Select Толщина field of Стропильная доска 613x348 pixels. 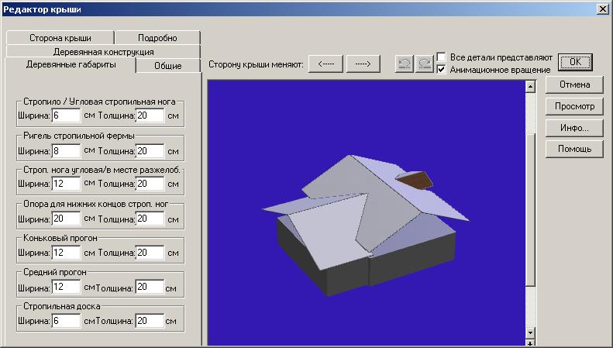[x=150, y=321]
